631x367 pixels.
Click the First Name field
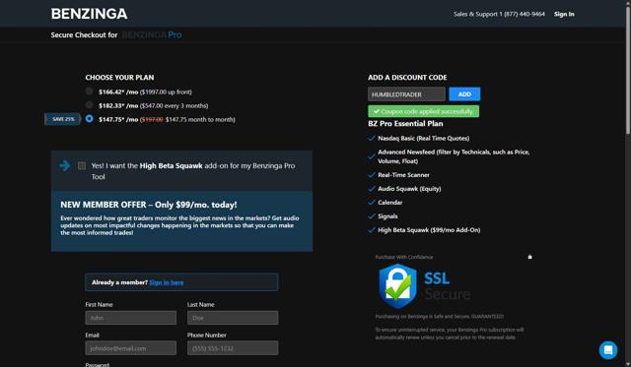pyautogui.click(x=131, y=318)
